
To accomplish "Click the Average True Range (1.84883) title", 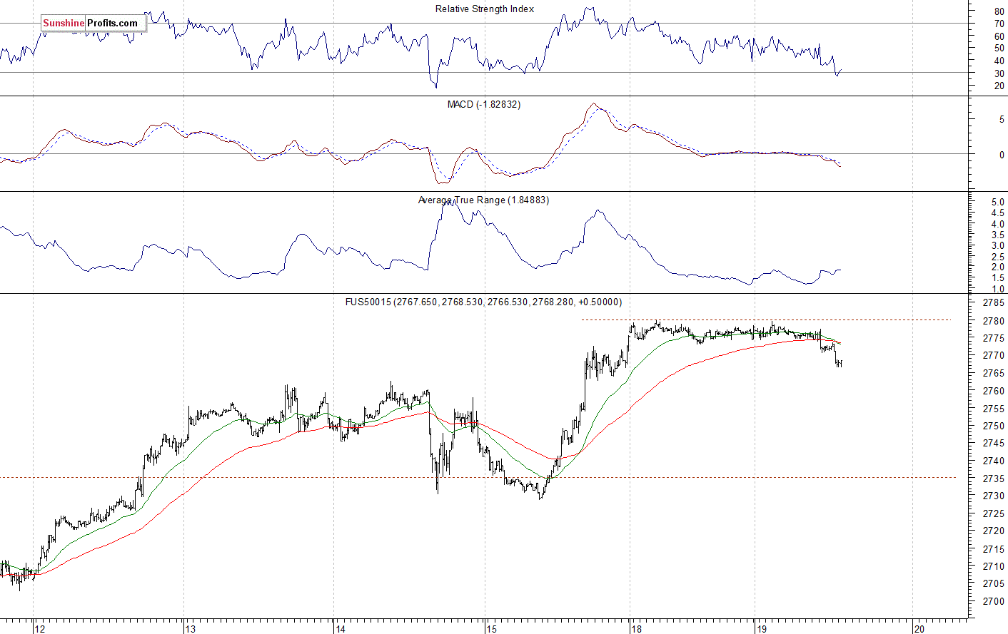I will [484, 200].
